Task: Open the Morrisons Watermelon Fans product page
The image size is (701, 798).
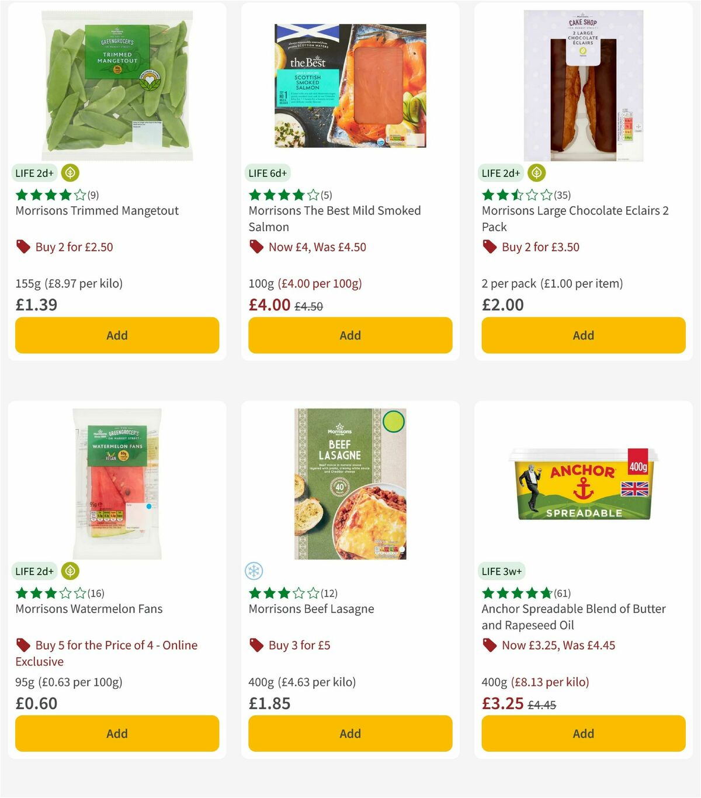Action: click(88, 609)
